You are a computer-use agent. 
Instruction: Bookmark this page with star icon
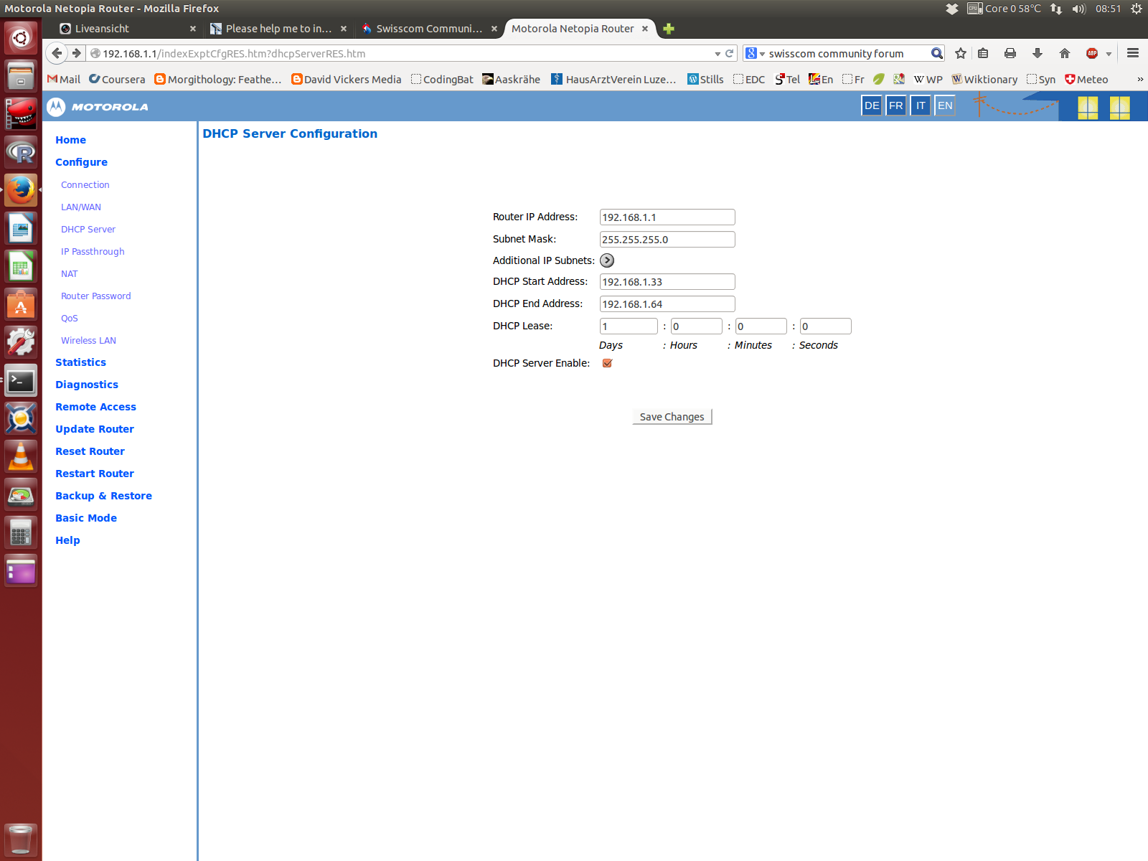(961, 53)
